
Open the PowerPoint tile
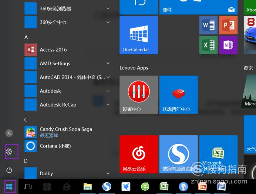click(x=228, y=25)
